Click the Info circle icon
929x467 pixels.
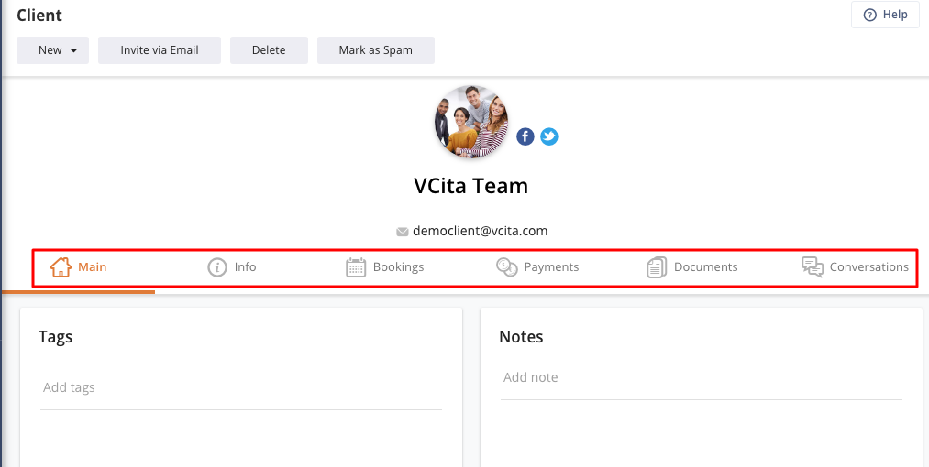coord(217,267)
